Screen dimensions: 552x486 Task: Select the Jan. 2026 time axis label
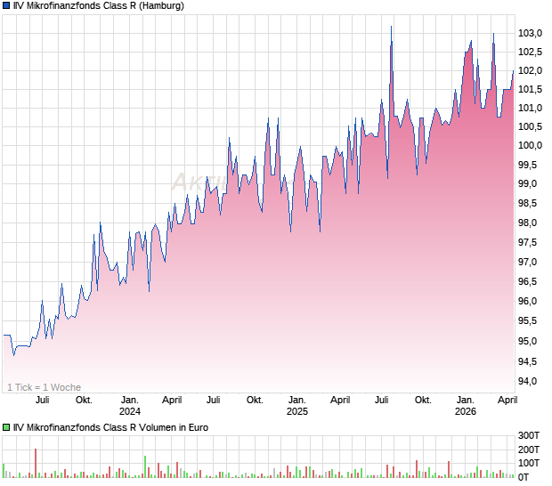coord(465,406)
